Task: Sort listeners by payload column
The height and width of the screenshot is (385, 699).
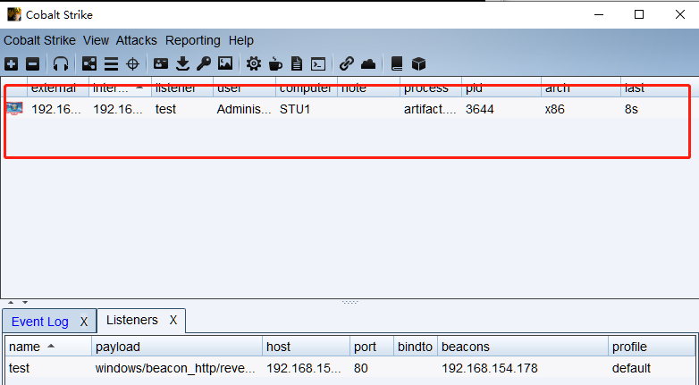Action: click(x=177, y=347)
